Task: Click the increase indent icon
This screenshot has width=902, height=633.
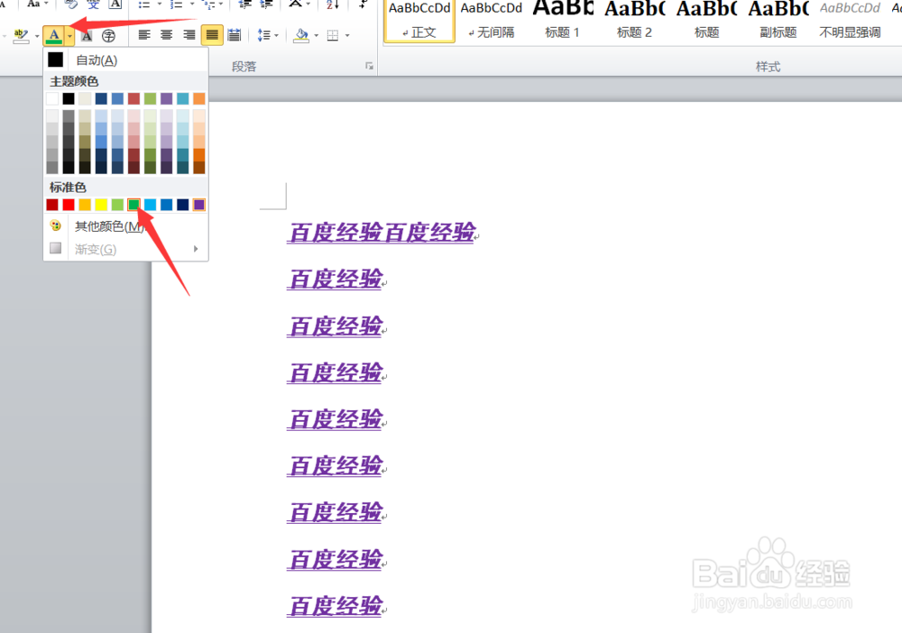Action: coord(266,5)
